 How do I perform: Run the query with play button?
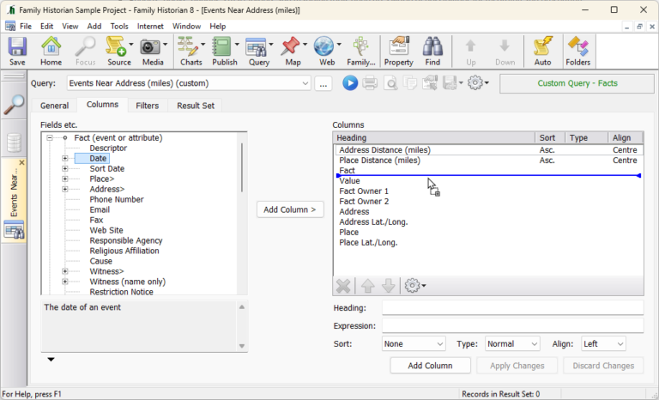(x=350, y=83)
